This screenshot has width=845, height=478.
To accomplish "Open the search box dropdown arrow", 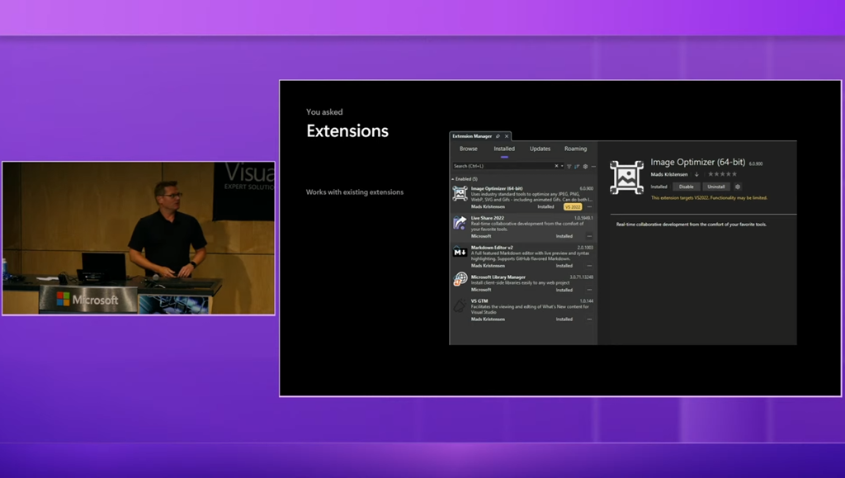I will click(562, 166).
